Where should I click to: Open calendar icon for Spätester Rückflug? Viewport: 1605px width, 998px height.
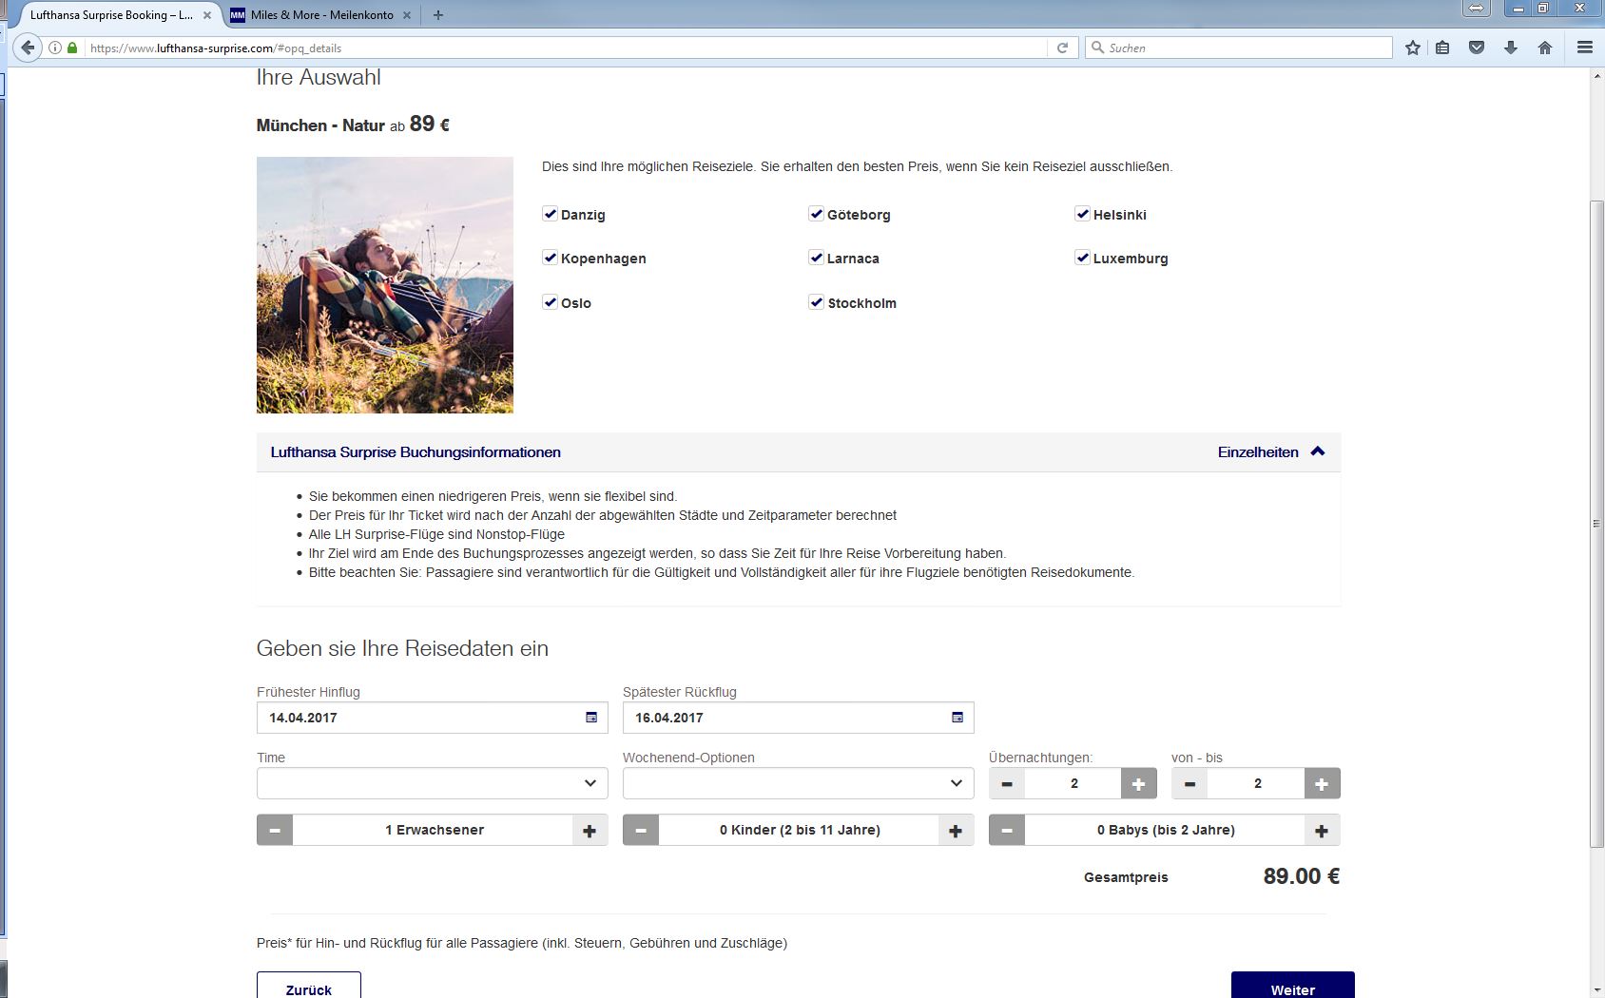pos(957,718)
